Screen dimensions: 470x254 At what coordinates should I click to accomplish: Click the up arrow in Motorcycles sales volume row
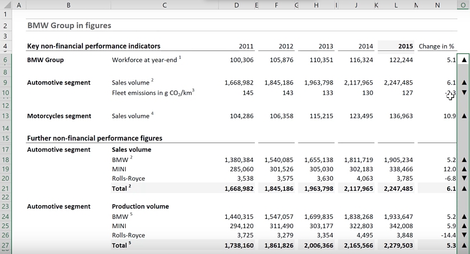[464, 116]
